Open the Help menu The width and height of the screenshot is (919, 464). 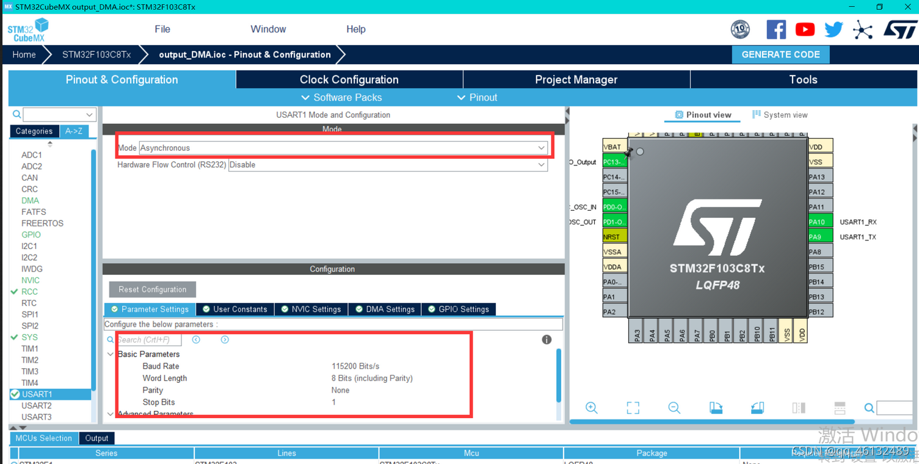point(356,29)
